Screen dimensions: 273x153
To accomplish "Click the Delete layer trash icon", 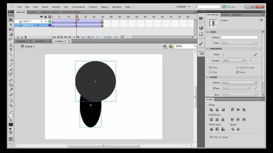I will (25, 37).
